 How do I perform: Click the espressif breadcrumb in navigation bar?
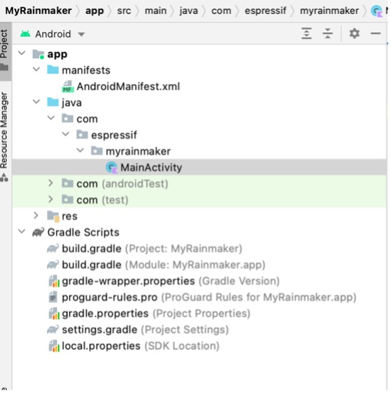265,11
